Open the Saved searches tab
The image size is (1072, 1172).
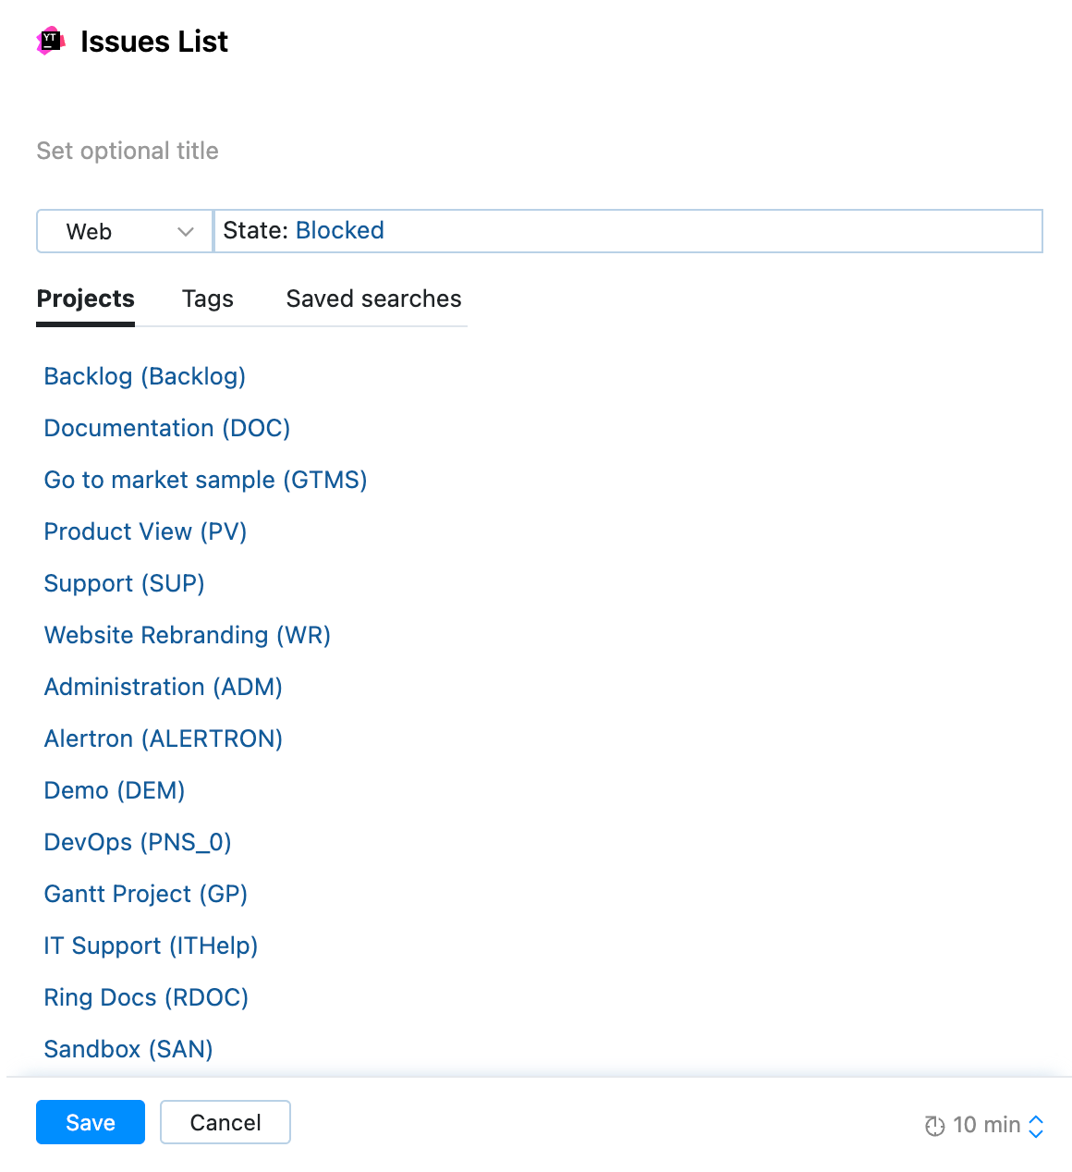click(373, 299)
